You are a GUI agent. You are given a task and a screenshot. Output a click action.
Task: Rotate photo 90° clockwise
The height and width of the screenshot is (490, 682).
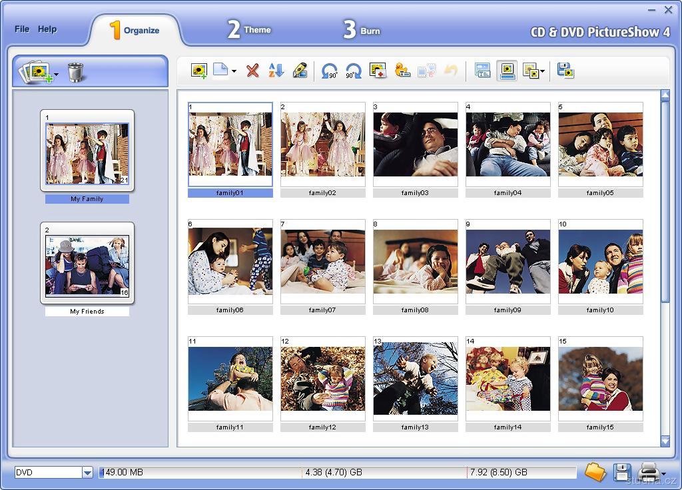coord(353,71)
